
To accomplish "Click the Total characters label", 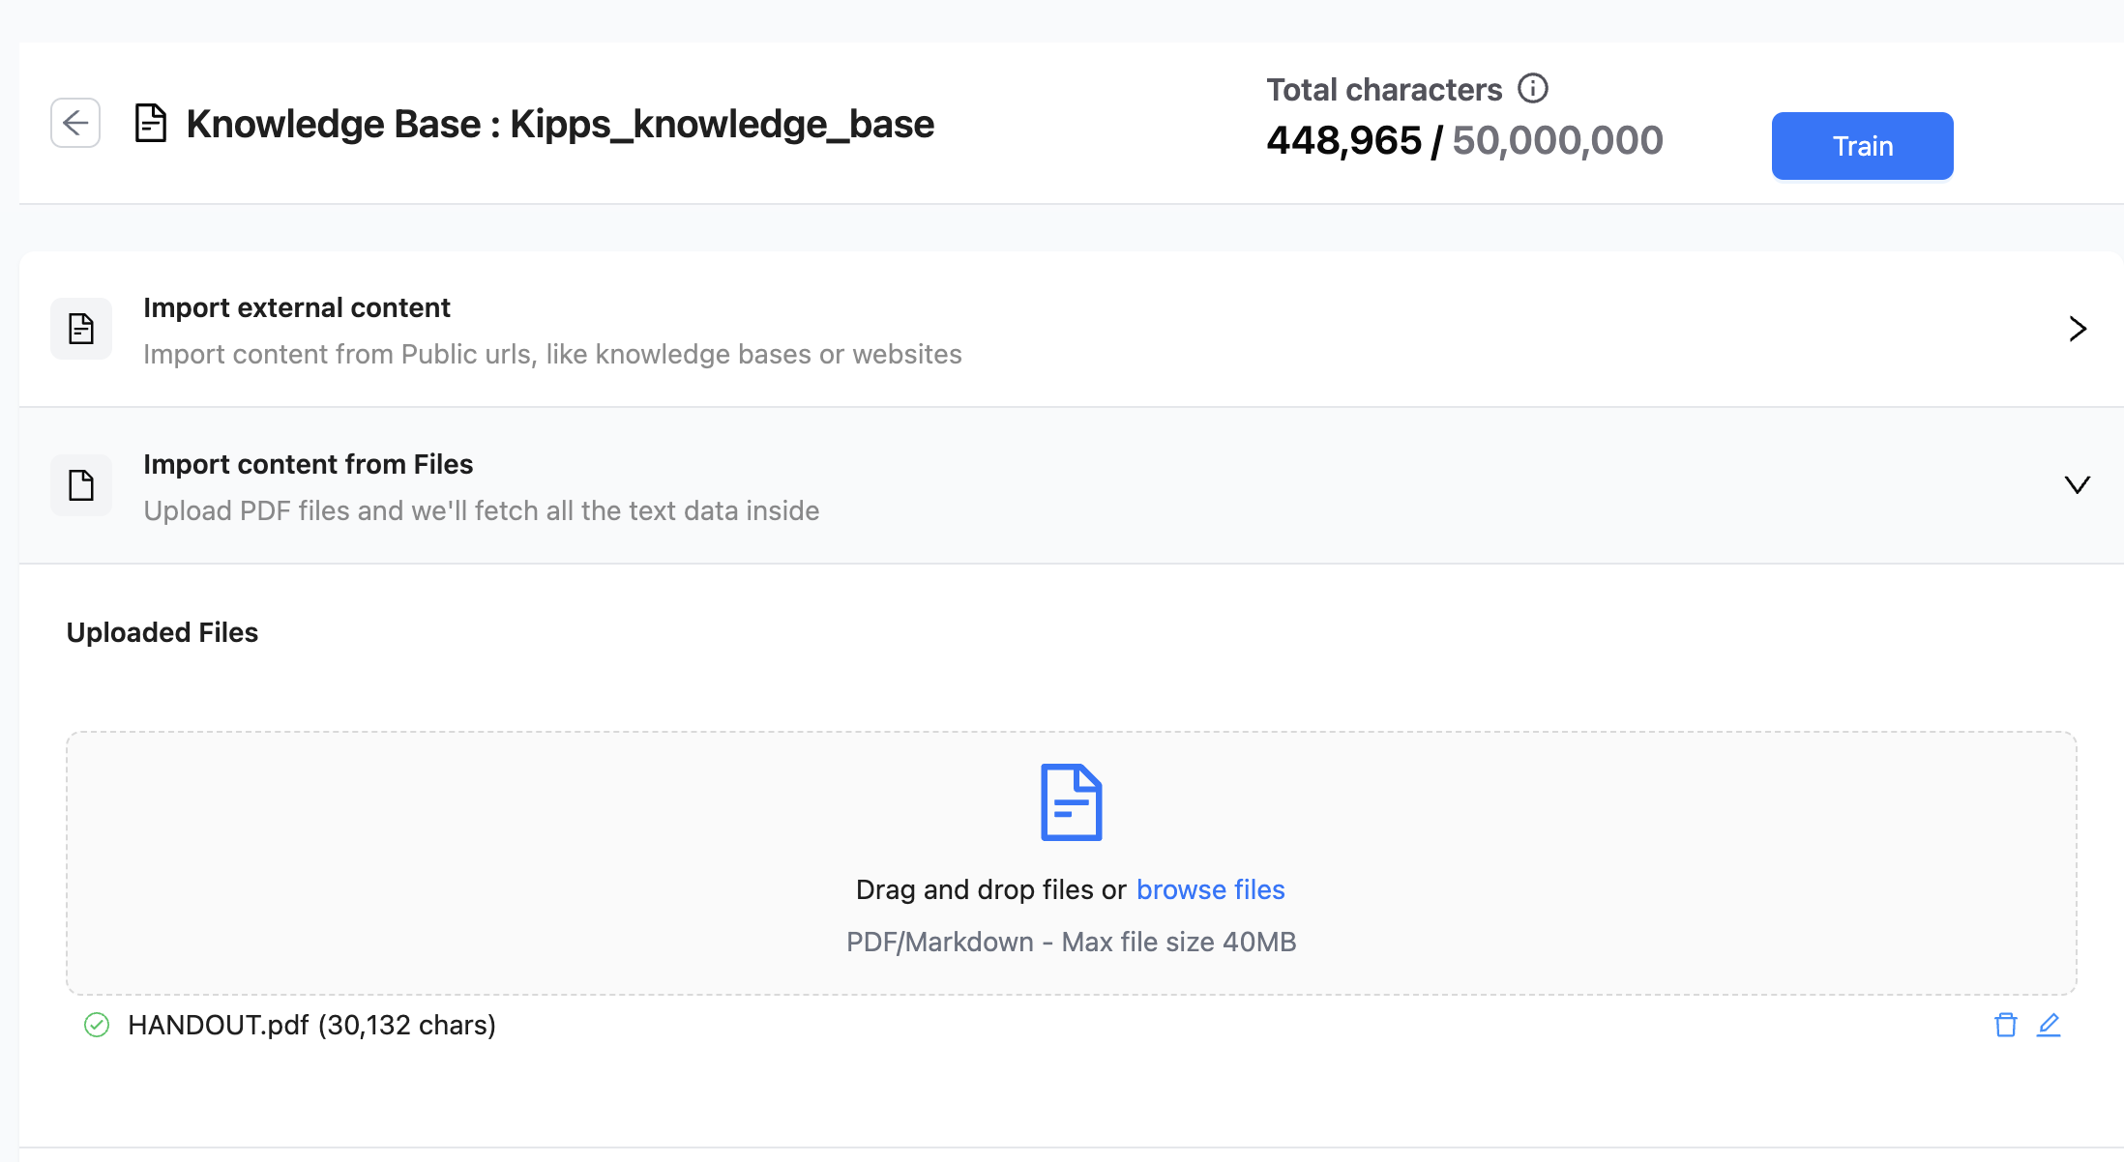I will pos(1384,90).
